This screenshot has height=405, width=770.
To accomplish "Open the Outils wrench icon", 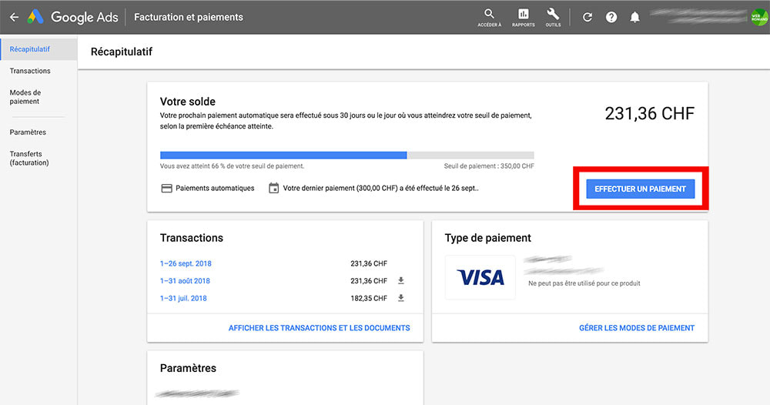I will click(552, 15).
